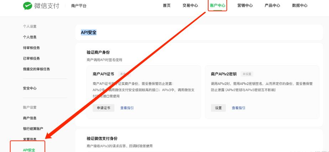Open the 首页 tab
The width and height of the screenshot is (329, 152).
click(166, 6)
